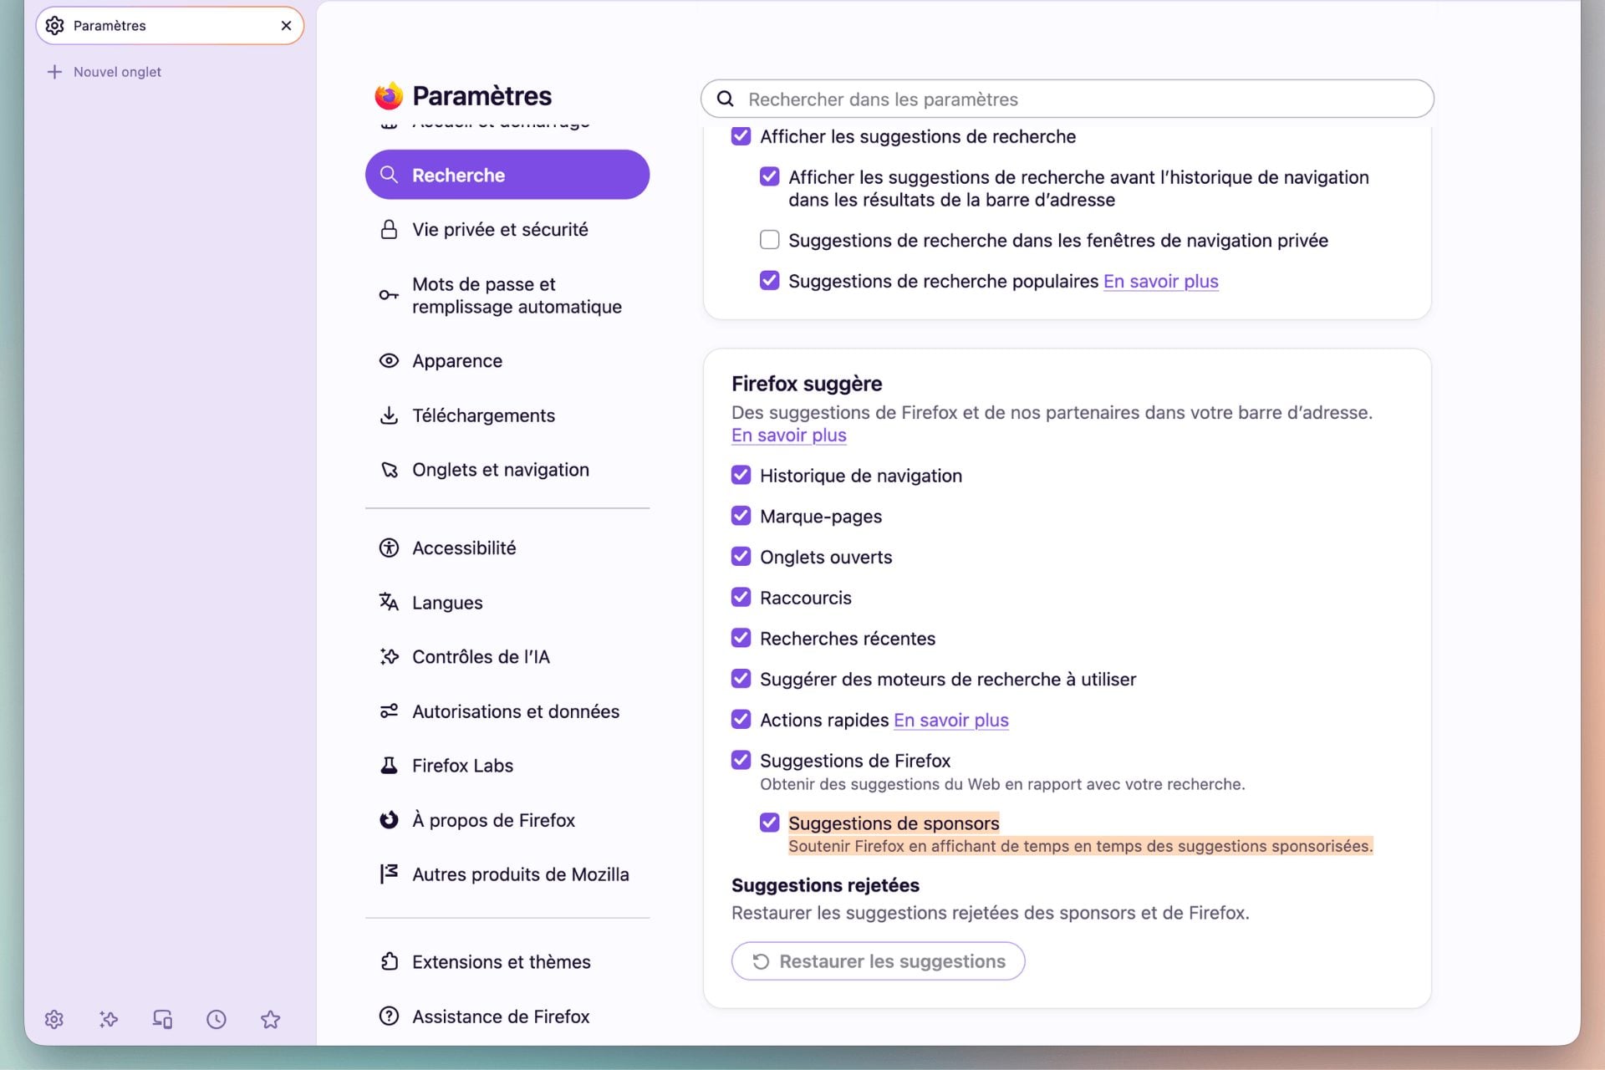Screen dimensions: 1605x1070
Task: Open bookmarks star icon in bottom sidebar
Action: tap(270, 1019)
